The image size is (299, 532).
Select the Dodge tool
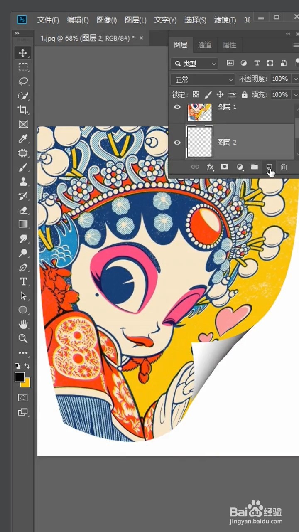pyautogui.click(x=23, y=253)
